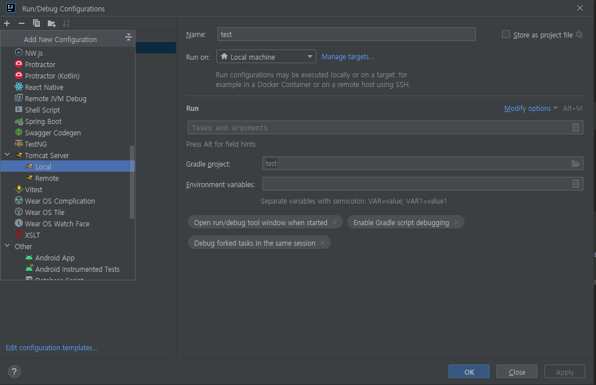Click folder browse icon in Gradle project field
This screenshot has height=385, width=596.
576,164
